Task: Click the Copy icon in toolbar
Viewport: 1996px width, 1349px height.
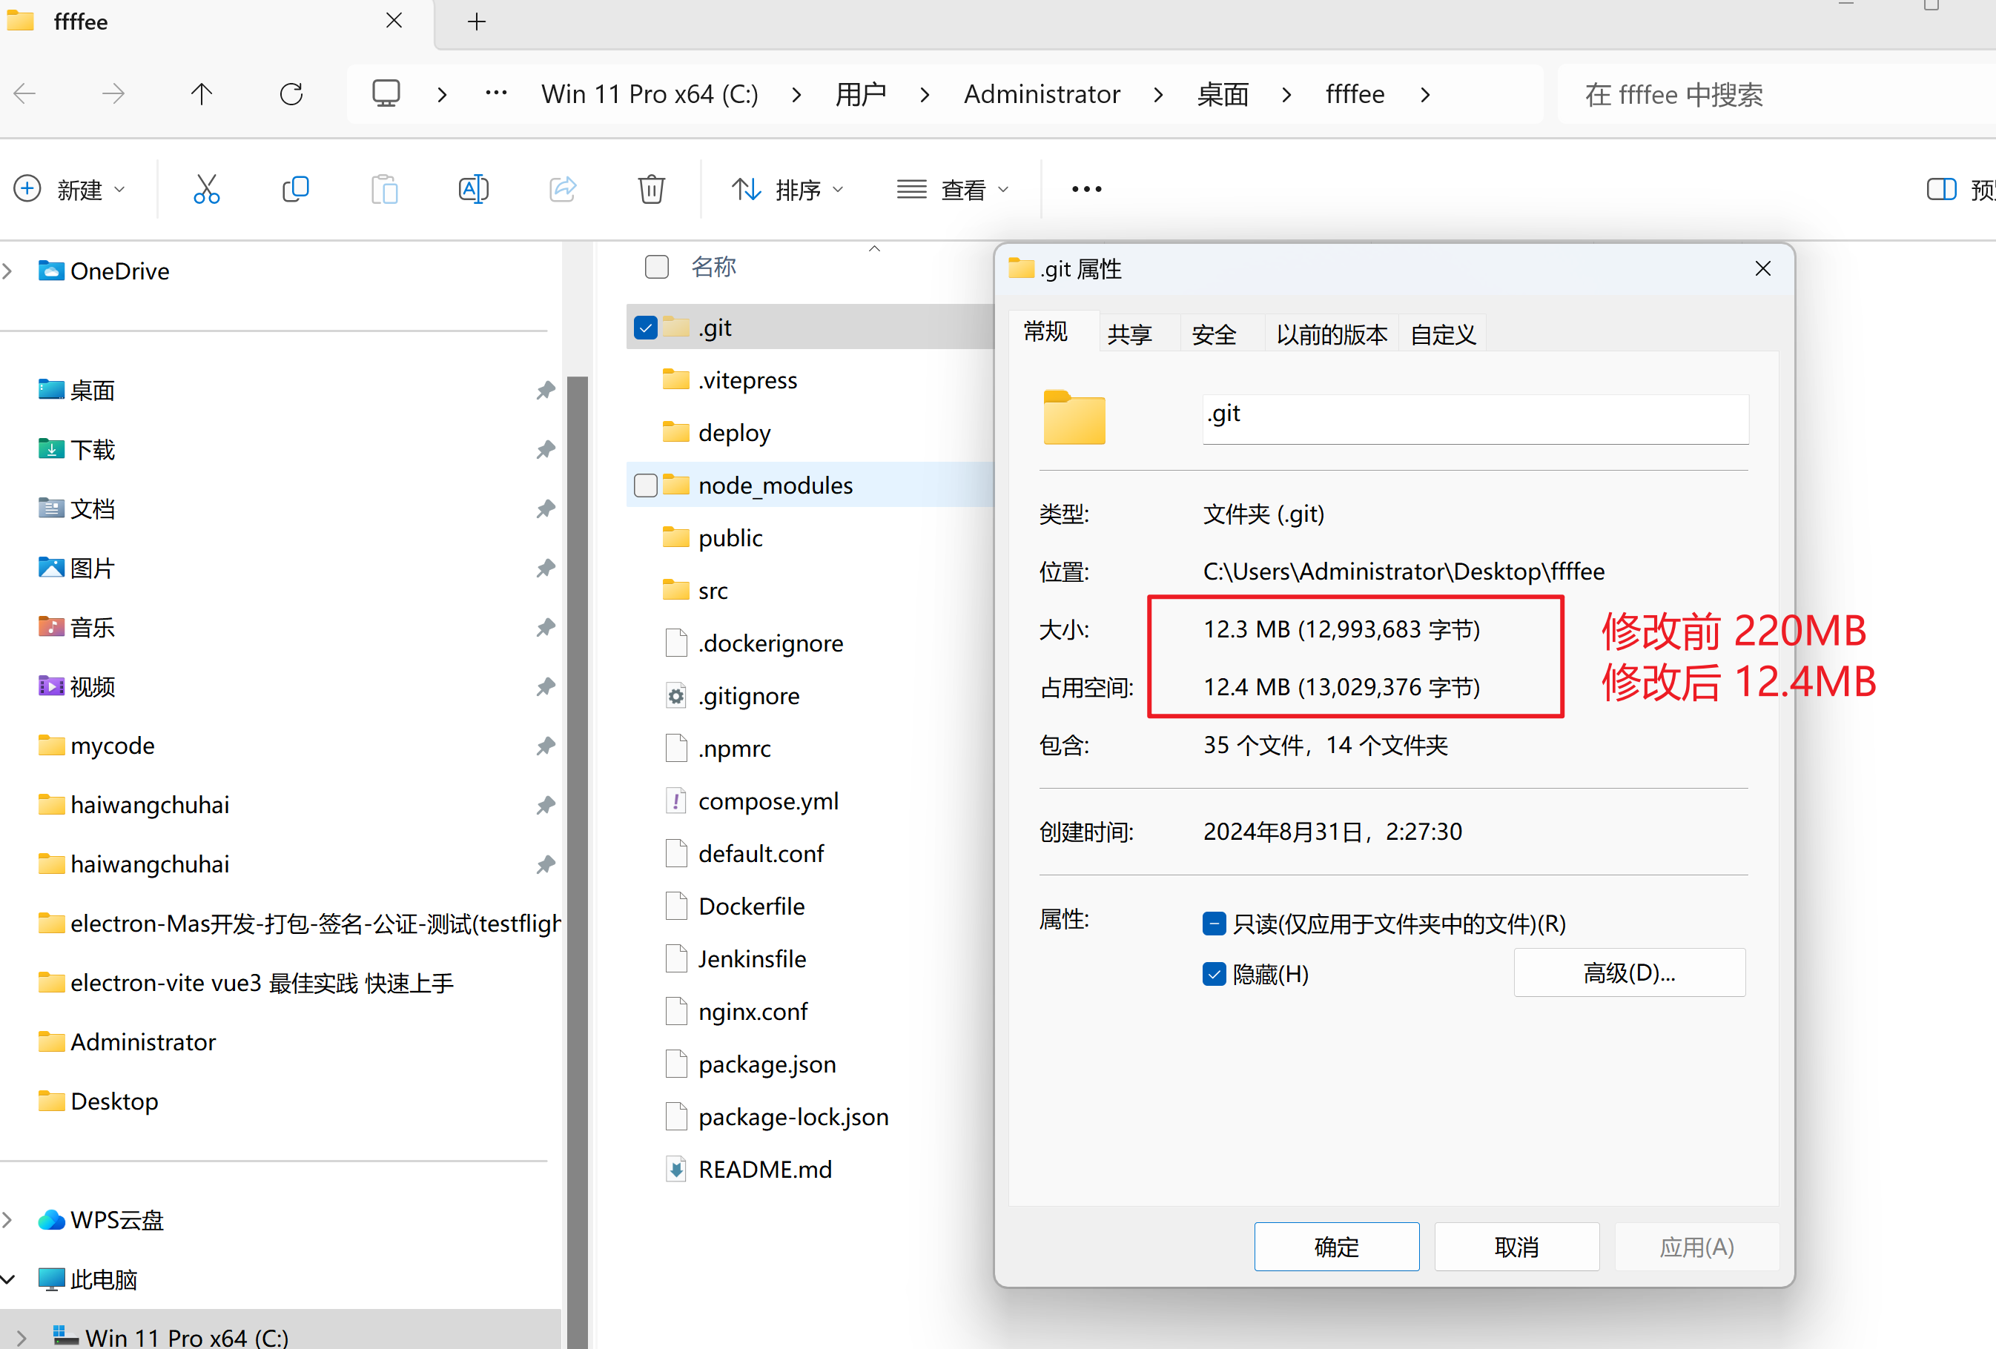Action: click(x=295, y=189)
